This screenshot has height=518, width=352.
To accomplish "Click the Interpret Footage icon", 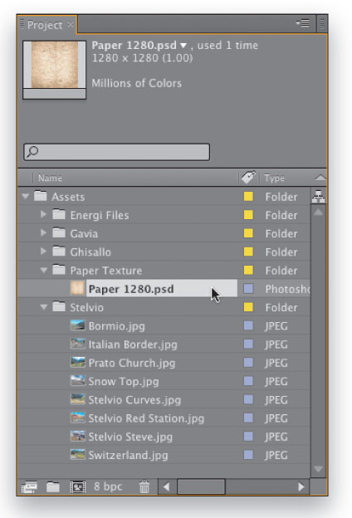I will click(29, 487).
